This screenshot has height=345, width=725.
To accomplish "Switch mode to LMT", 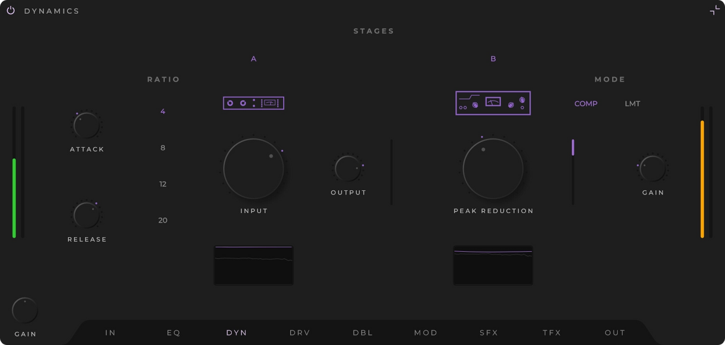I will click(632, 104).
